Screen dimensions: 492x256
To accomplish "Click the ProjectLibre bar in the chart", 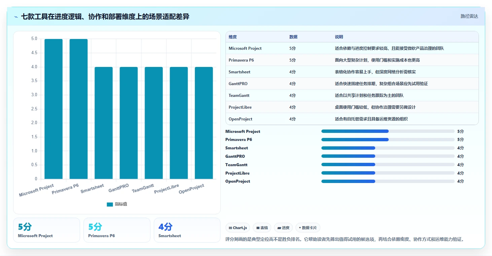I will point(179,123).
